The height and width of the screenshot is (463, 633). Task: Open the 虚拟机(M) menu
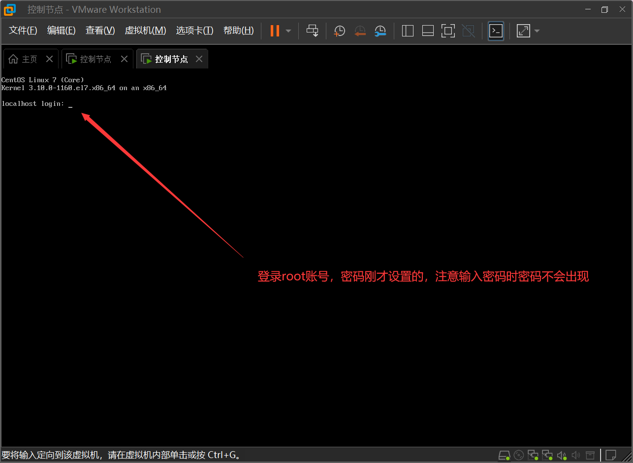coord(146,31)
